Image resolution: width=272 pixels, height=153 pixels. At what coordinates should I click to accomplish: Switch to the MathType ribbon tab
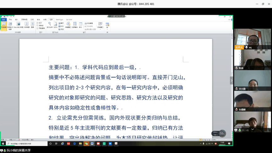tap(59, 20)
